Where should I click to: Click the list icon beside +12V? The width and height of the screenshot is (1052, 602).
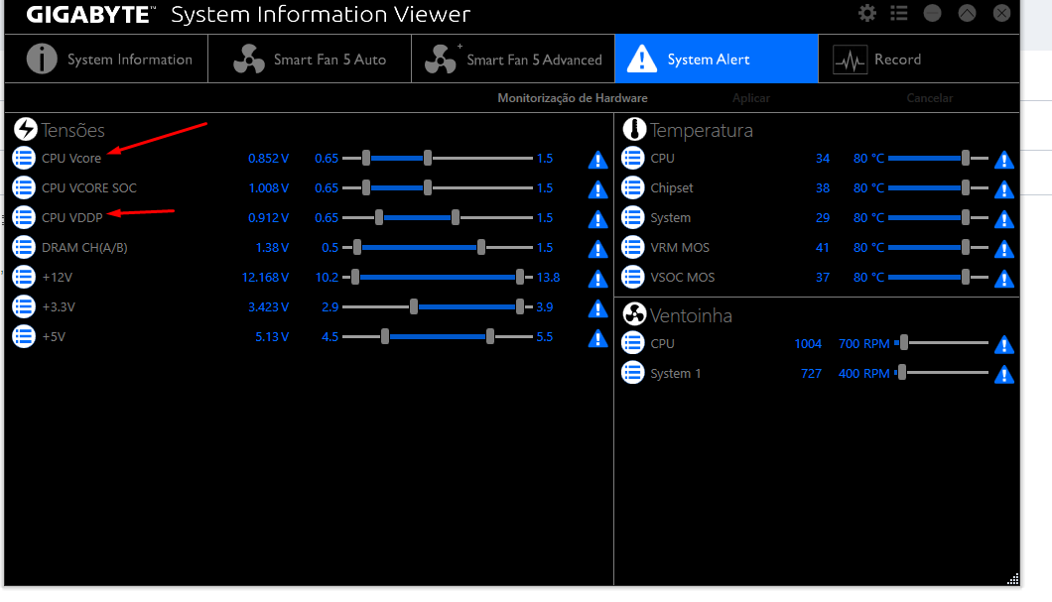tap(24, 277)
